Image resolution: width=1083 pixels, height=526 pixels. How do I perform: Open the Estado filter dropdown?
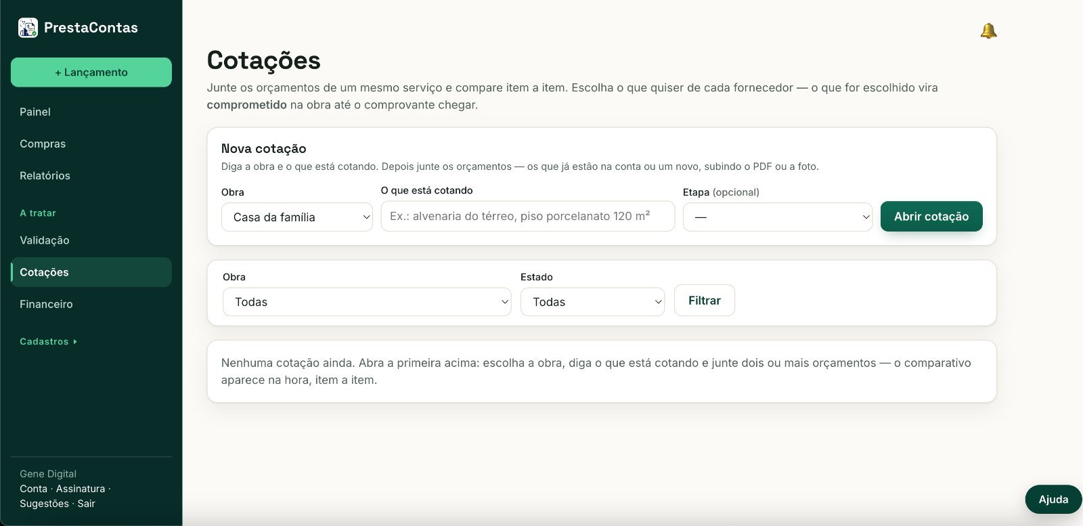tap(592, 302)
